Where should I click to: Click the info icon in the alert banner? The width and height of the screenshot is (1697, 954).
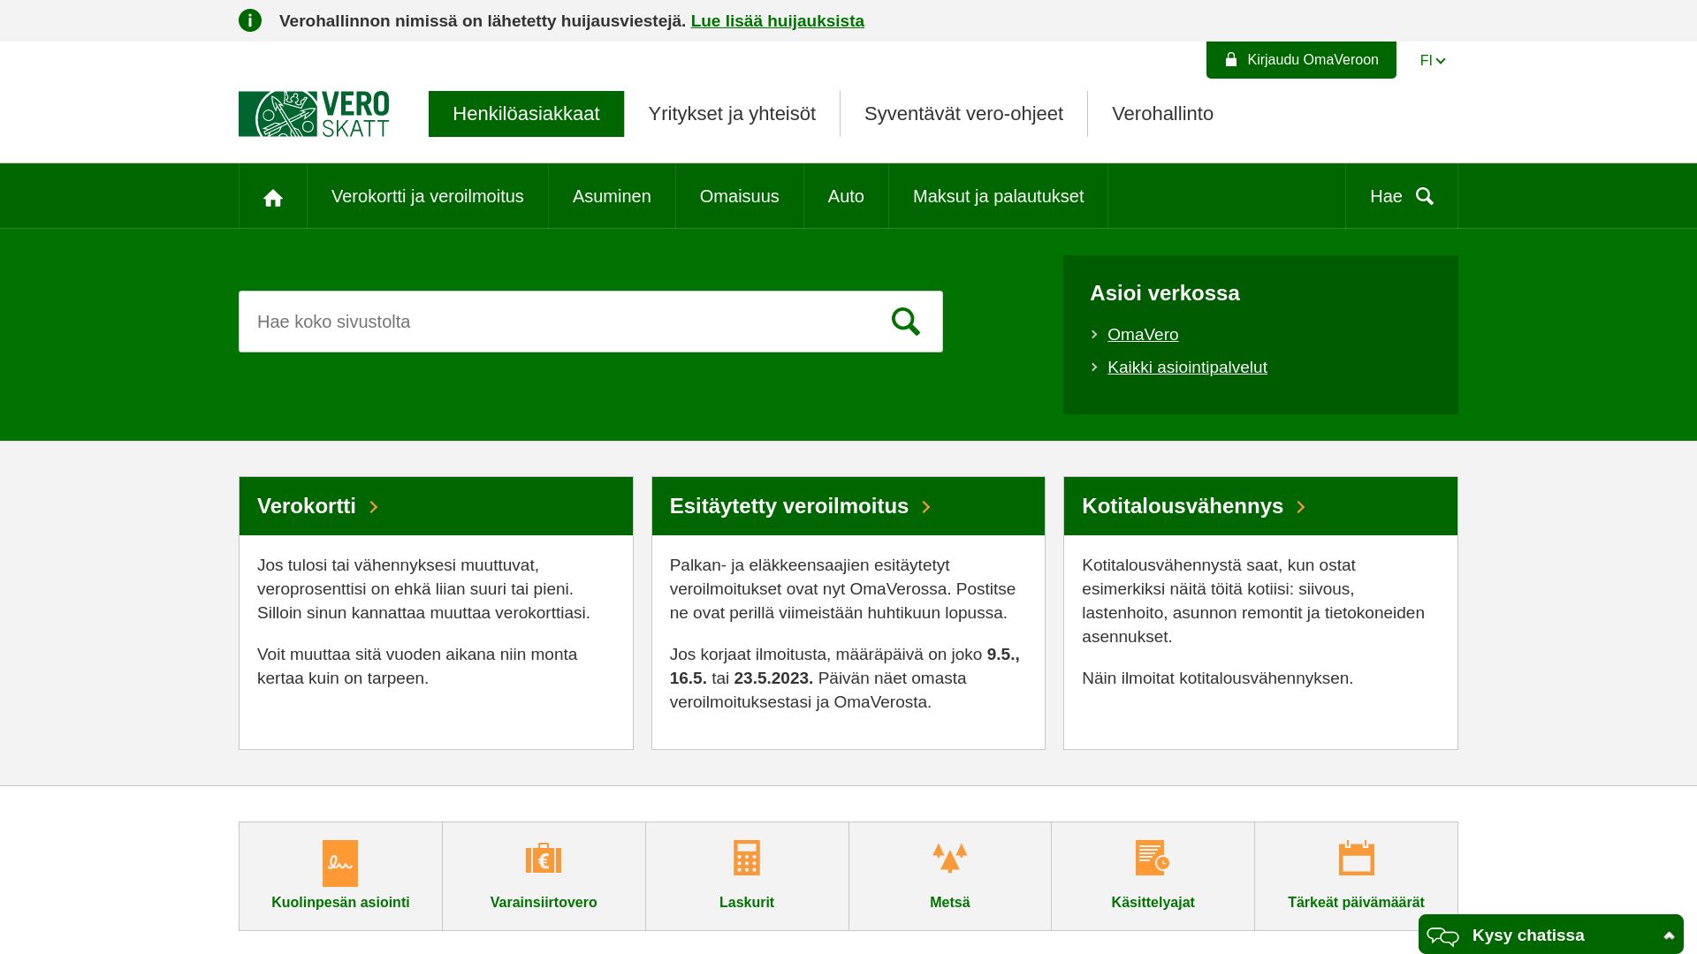tap(250, 20)
